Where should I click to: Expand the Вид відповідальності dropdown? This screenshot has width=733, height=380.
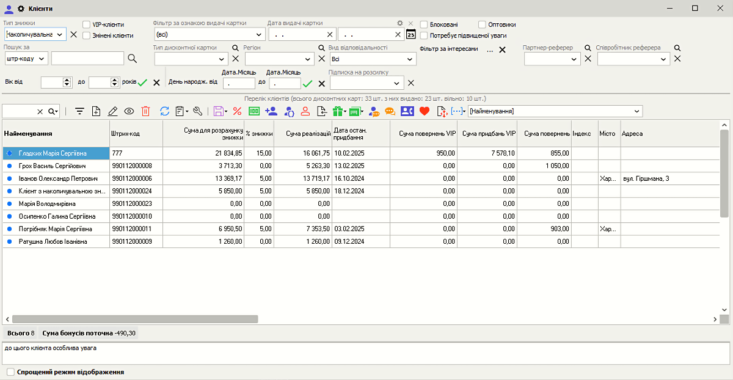(410, 59)
